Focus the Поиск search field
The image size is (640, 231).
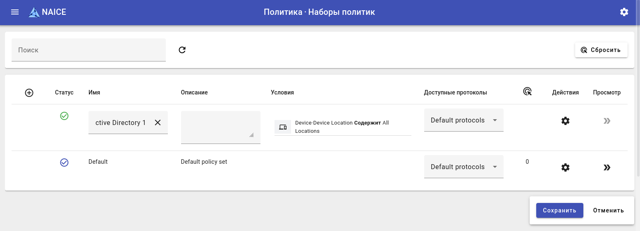point(88,50)
